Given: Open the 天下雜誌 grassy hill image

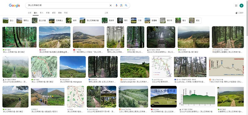Looking at the screenshot, I should point(89,37).
